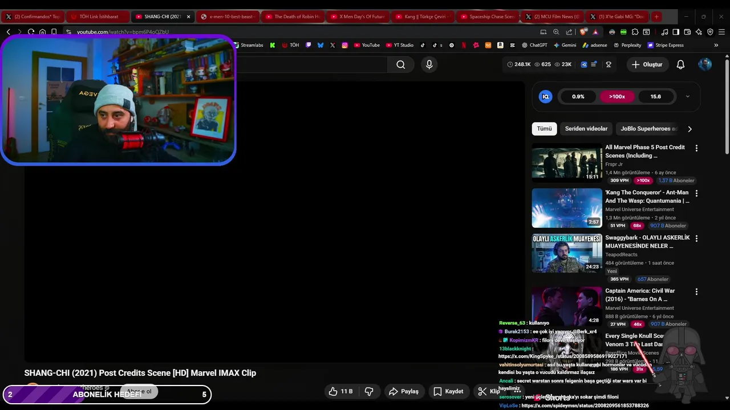This screenshot has width=730, height=410.
Task: Open the Kang The Conqueror thumbnail
Action: point(567,208)
